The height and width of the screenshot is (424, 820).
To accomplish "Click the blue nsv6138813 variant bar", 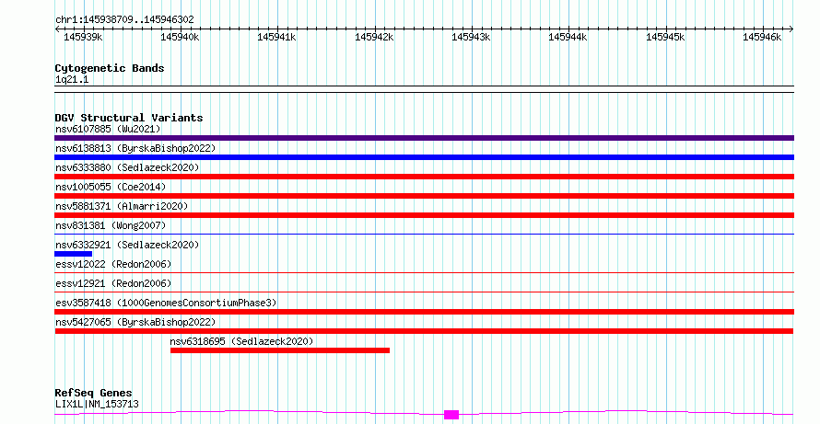I will click(x=424, y=157).
